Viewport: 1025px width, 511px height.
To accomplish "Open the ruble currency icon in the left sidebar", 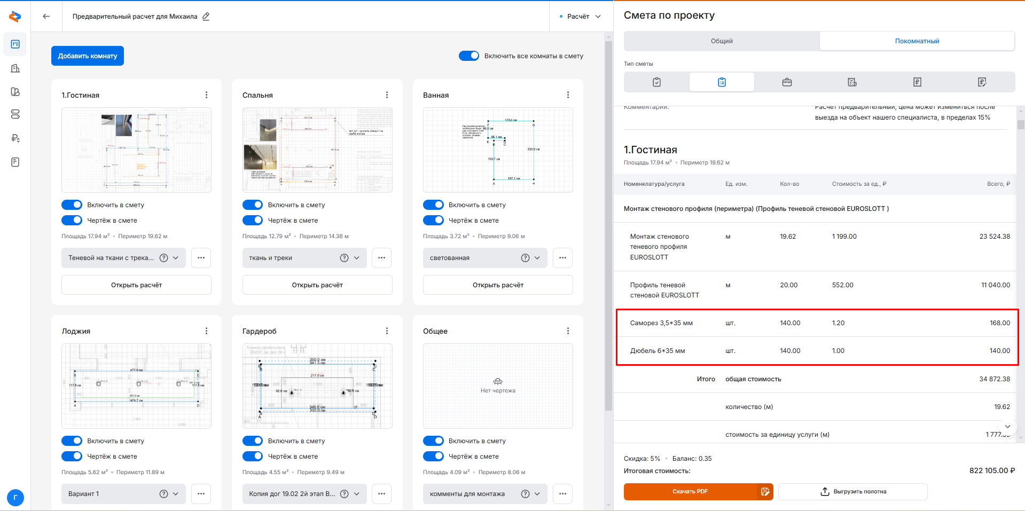I will point(15,138).
